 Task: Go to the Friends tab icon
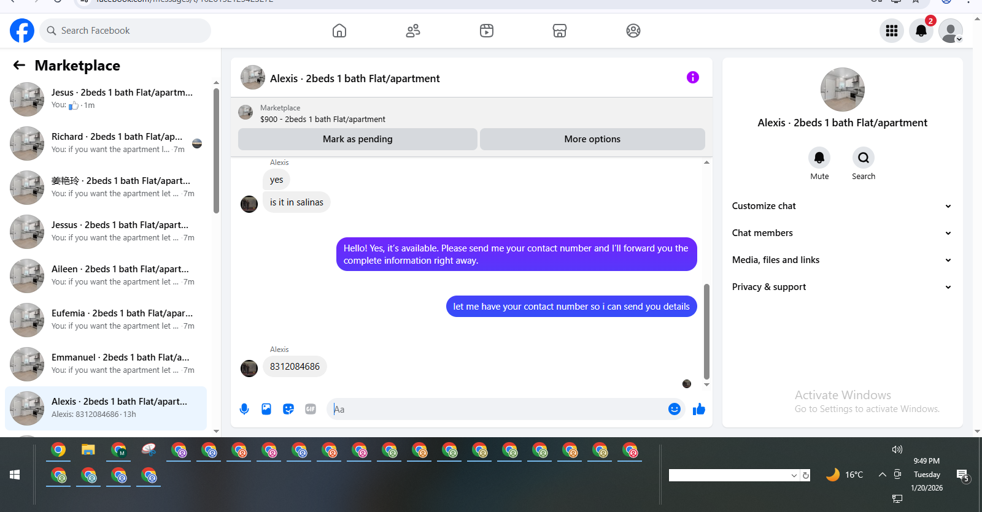[x=413, y=31]
